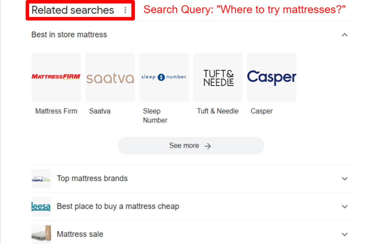This screenshot has width=366, height=244.
Task: Expand Best place to buy a mattress cheap
Action: pos(345,206)
